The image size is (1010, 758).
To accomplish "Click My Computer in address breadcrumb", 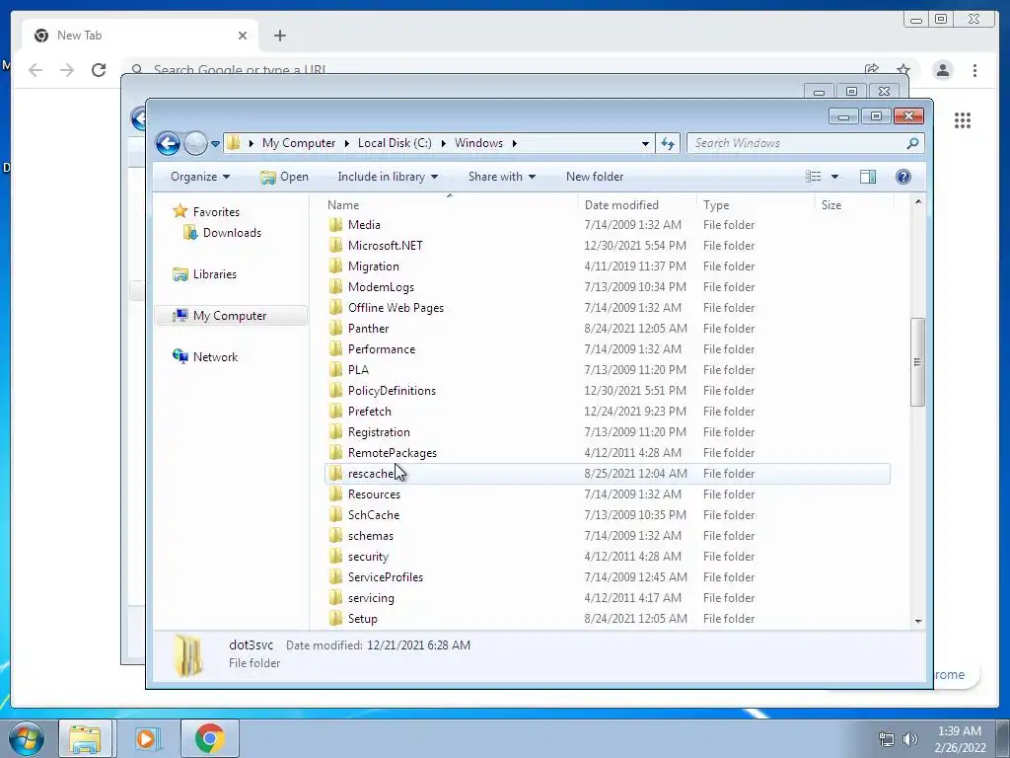I will 299,143.
